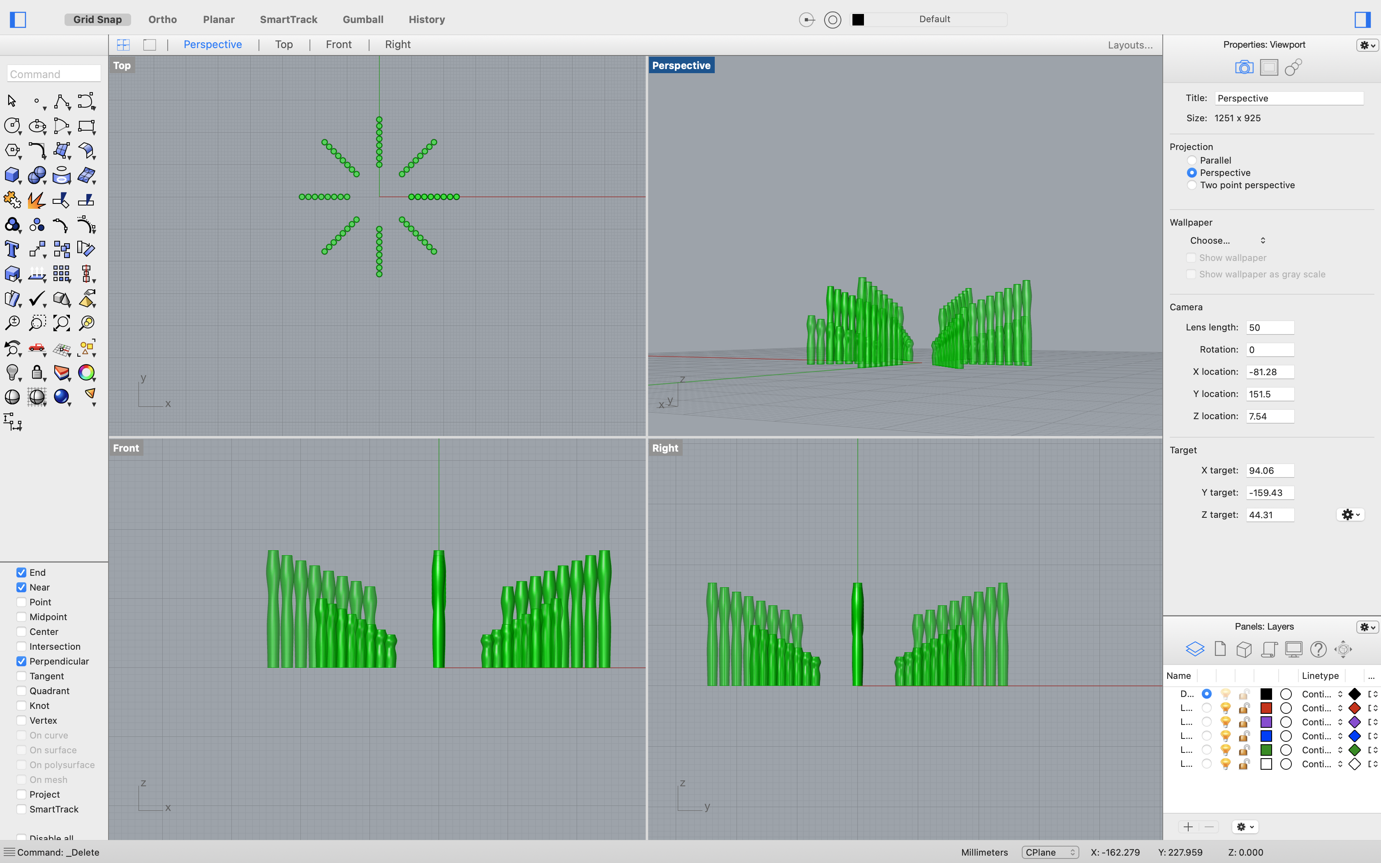The image size is (1381, 863).
Task: Click the Circle drawing tool
Action: [12, 126]
